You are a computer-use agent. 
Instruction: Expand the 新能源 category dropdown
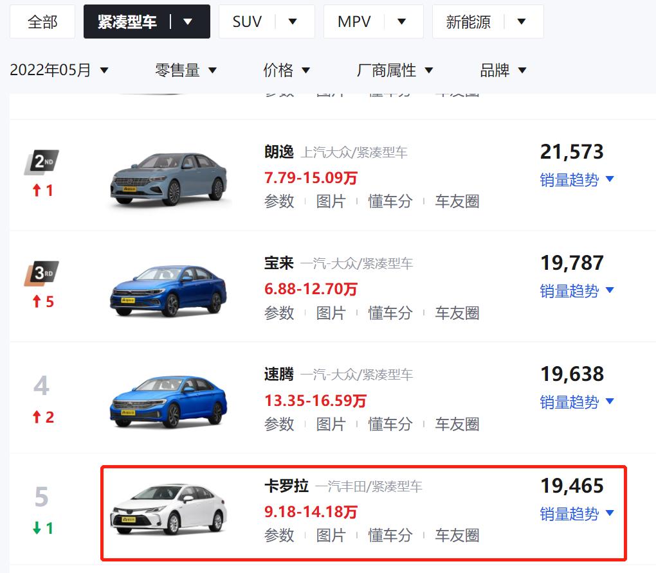tap(520, 21)
